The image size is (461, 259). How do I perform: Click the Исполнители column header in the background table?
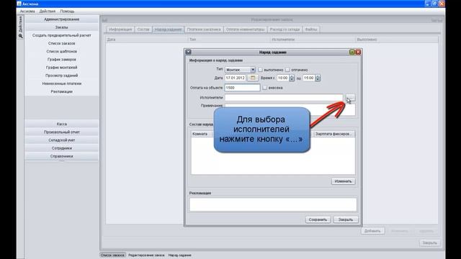click(313, 40)
